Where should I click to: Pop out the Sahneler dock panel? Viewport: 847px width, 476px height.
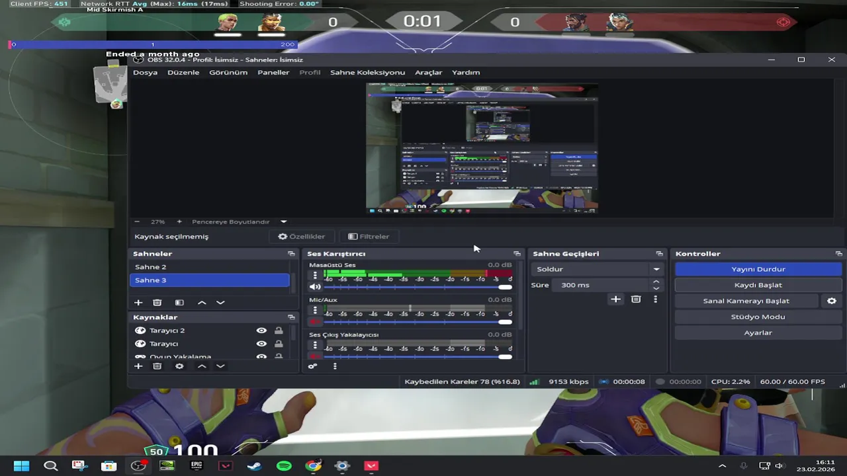point(291,254)
